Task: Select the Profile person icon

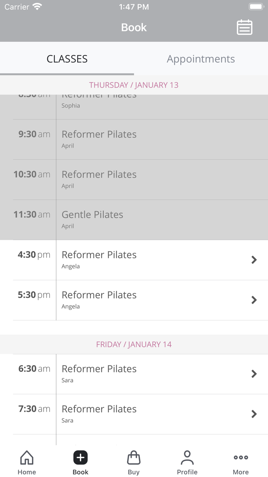Action: [x=187, y=457]
